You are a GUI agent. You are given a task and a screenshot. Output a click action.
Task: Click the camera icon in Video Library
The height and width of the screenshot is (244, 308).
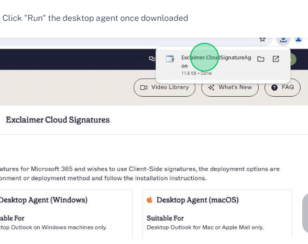[144, 87]
